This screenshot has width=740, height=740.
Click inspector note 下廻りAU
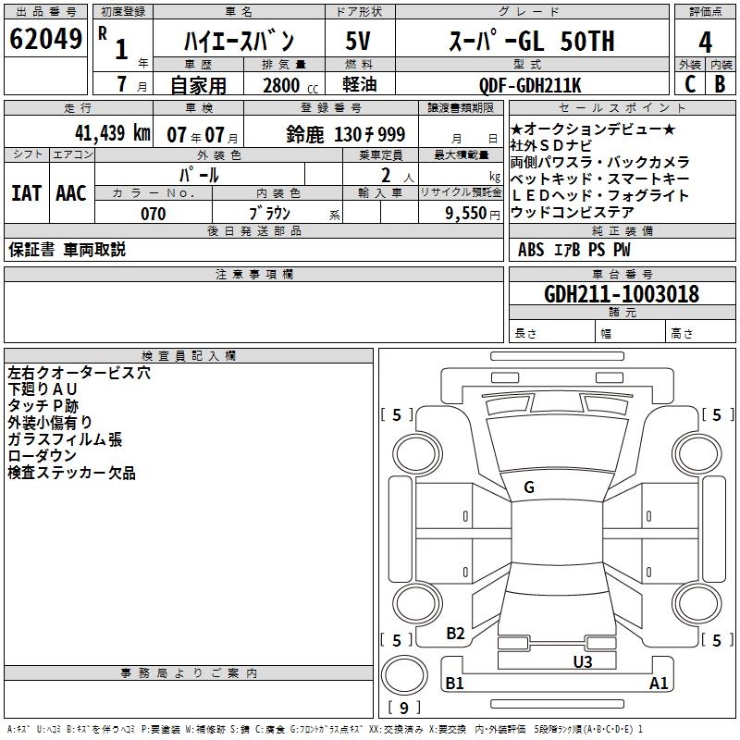(43, 389)
